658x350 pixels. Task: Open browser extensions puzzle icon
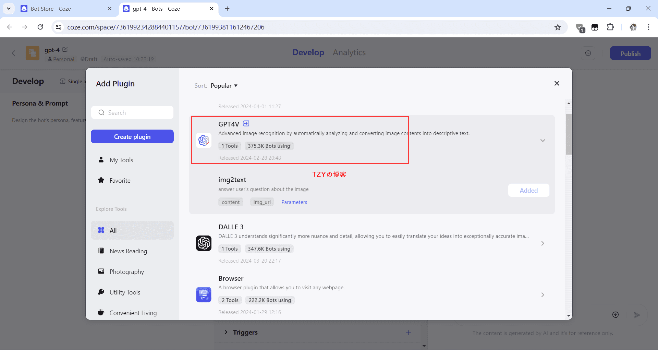click(x=610, y=27)
